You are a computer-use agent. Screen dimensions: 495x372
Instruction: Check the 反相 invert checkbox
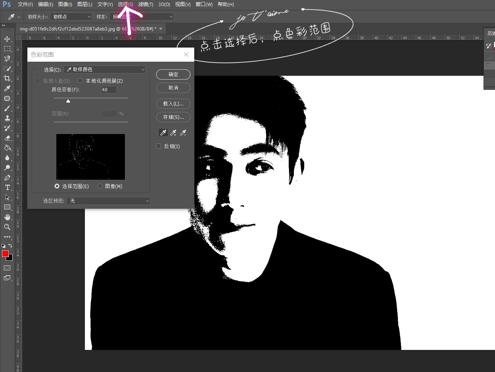[x=159, y=146]
